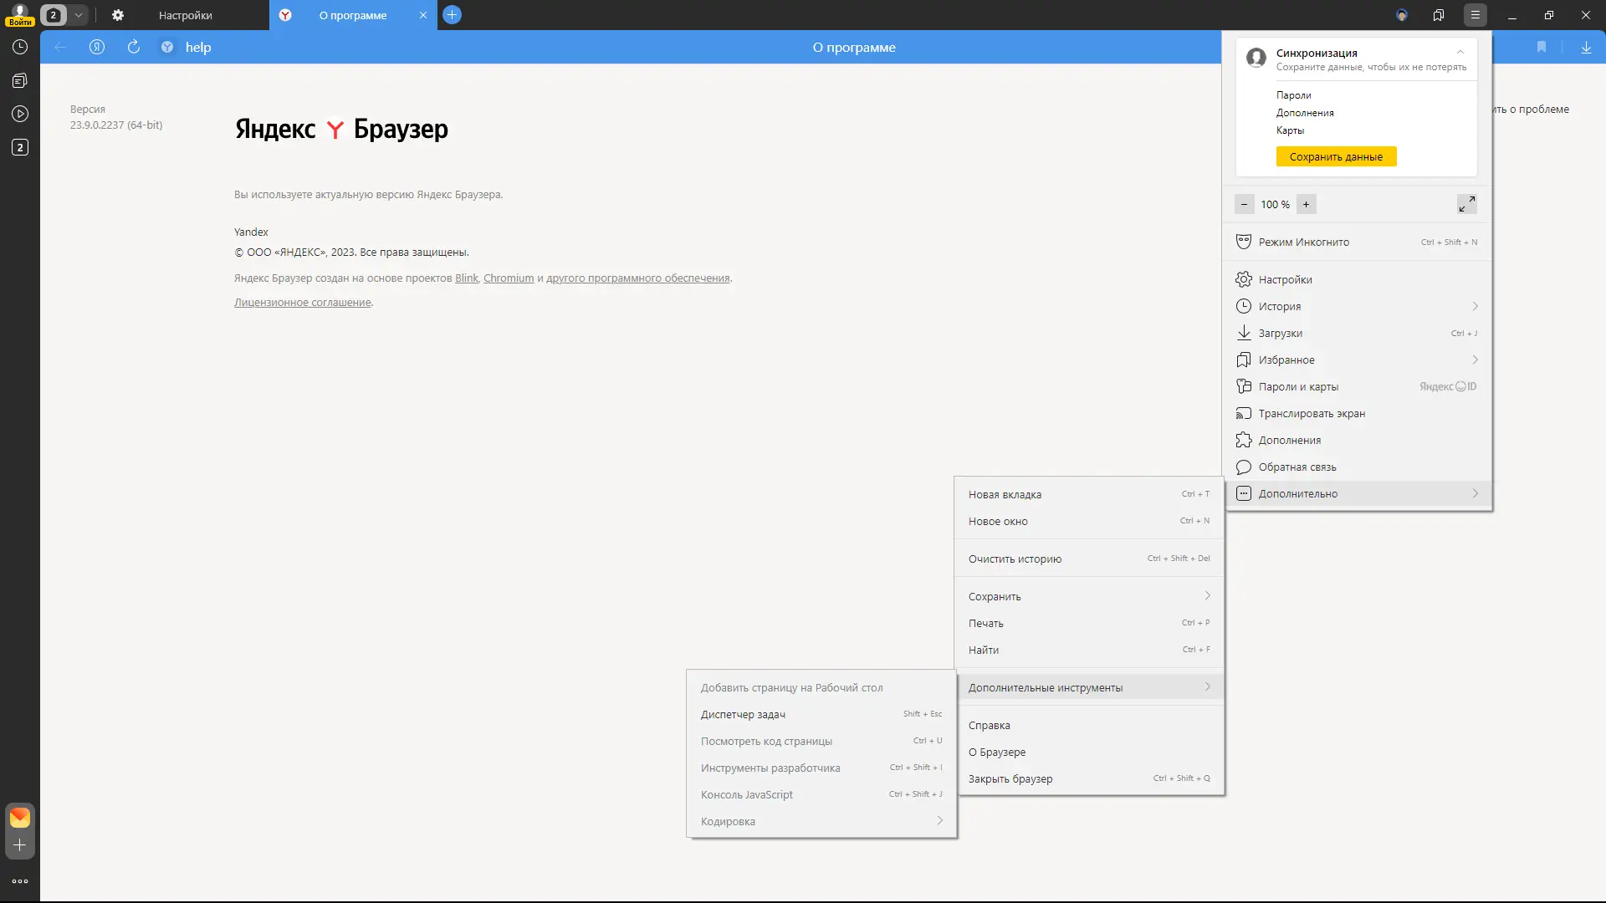The height and width of the screenshot is (903, 1606).
Task: Open a new tab with the plus button
Action: (452, 15)
